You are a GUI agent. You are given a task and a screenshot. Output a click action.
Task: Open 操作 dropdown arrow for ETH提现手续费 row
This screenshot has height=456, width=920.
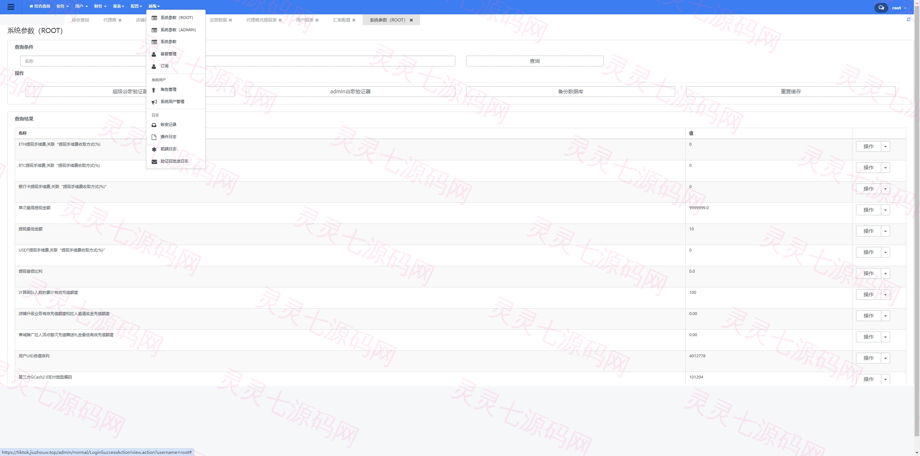pyautogui.click(x=885, y=146)
